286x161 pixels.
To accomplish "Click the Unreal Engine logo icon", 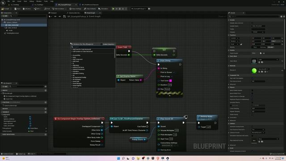I will [3, 3].
